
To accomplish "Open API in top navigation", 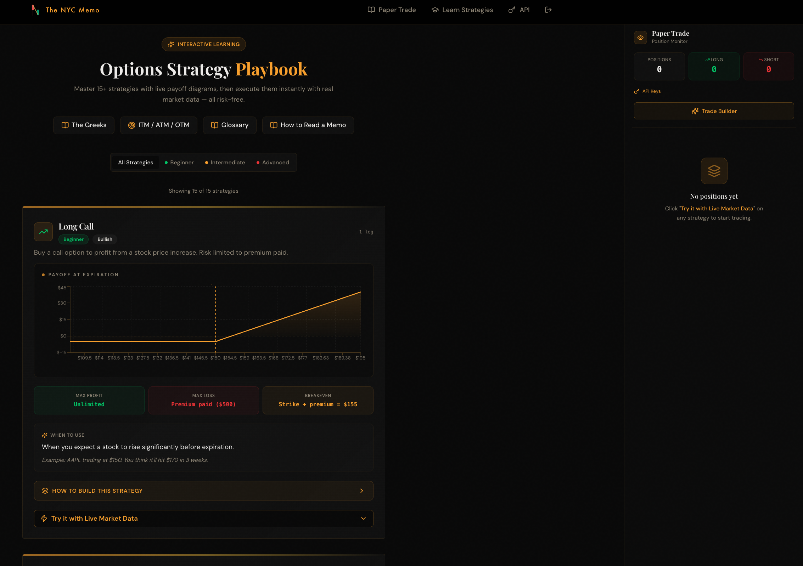I will point(519,10).
